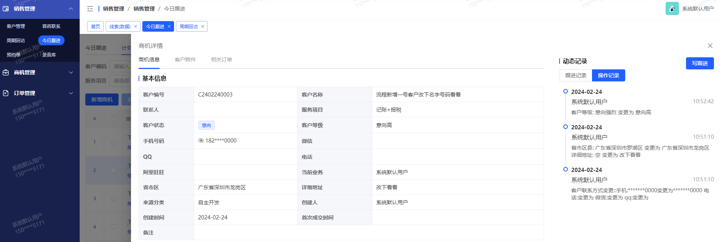Switch to the 跟进记录 tab
This screenshot has height=242, width=720.
[575, 75]
